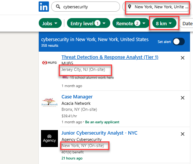Focus the cybersecurity search field
This screenshot has width=193, height=164.
coord(85,6)
